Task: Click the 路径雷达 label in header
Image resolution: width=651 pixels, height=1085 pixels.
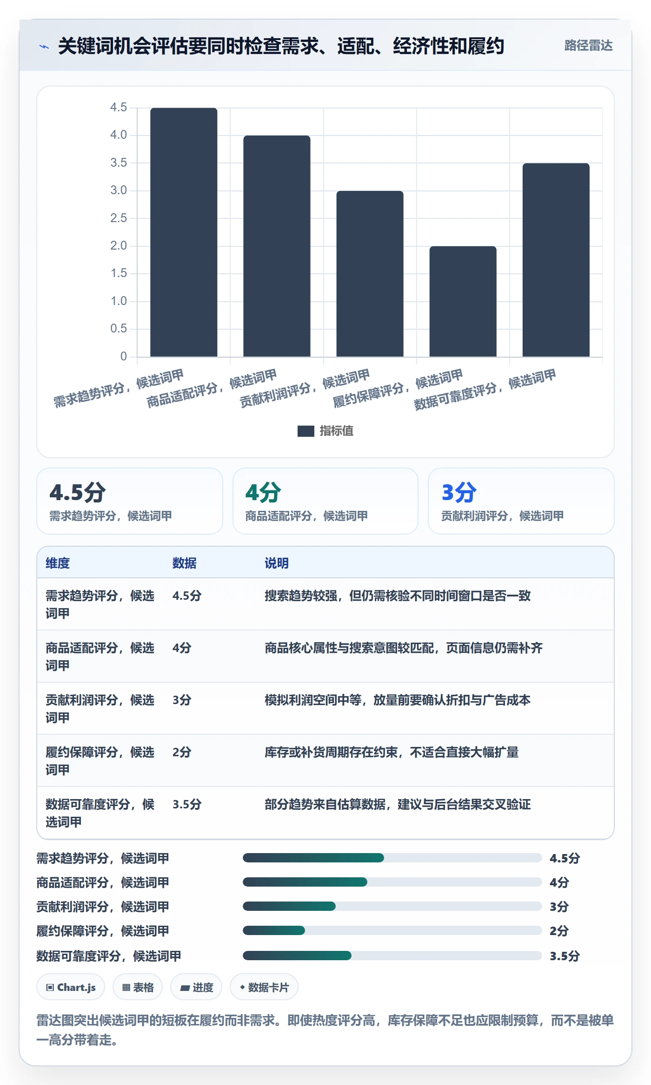Action: (588, 46)
